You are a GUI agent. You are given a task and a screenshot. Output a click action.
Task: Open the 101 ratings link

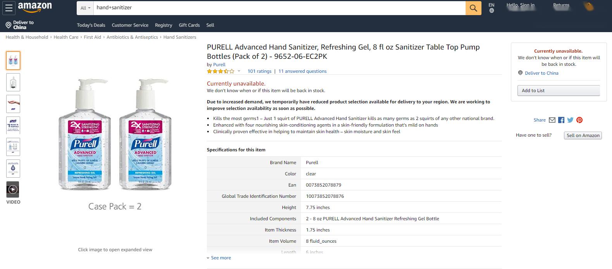[x=260, y=71]
